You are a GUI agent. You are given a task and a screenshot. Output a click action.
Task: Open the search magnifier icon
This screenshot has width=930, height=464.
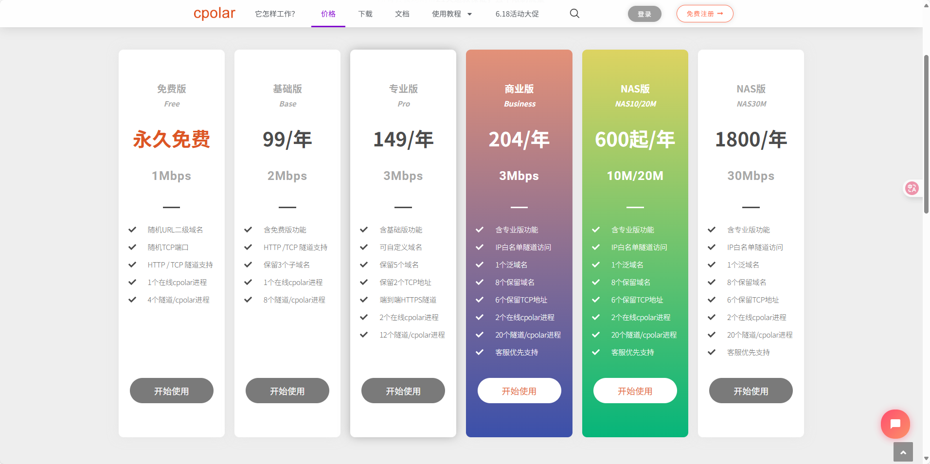(x=574, y=14)
